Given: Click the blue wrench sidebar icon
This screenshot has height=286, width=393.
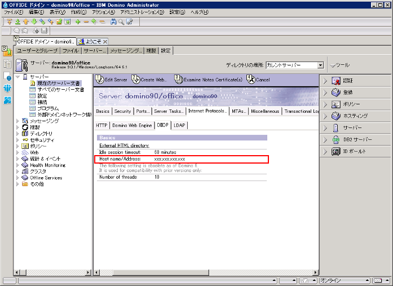Looking at the screenshot, I should (x=7, y=100).
